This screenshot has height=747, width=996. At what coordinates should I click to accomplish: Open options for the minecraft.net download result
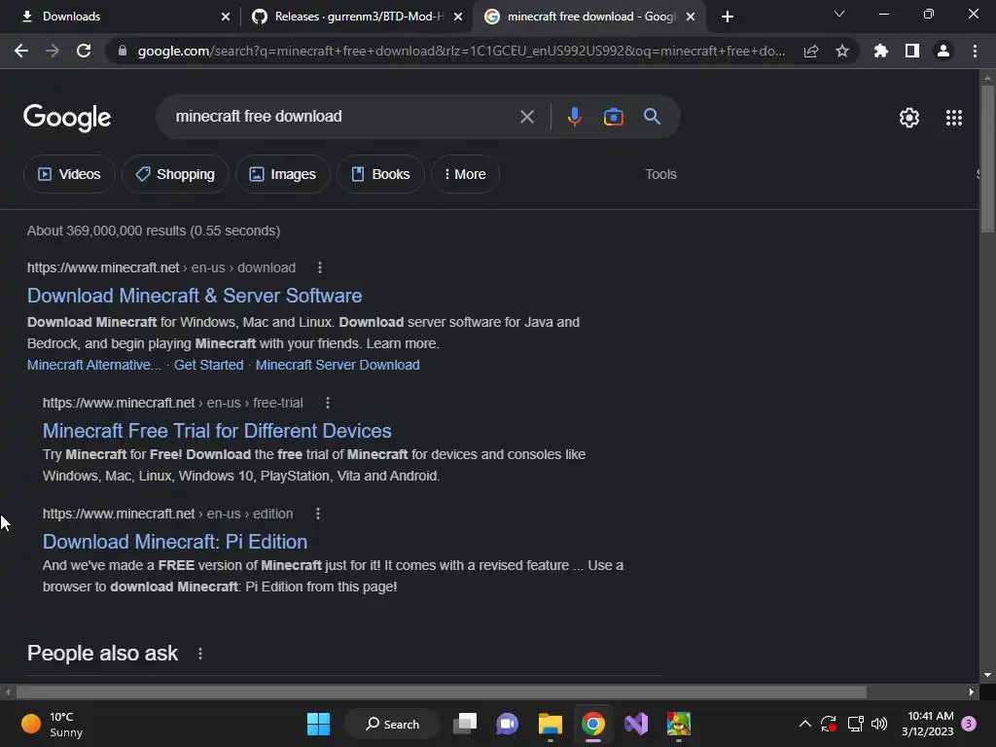point(319,267)
